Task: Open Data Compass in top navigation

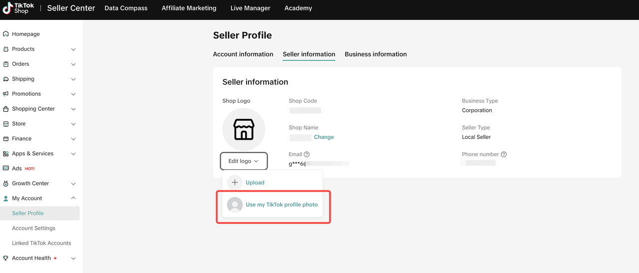Action: [x=126, y=8]
